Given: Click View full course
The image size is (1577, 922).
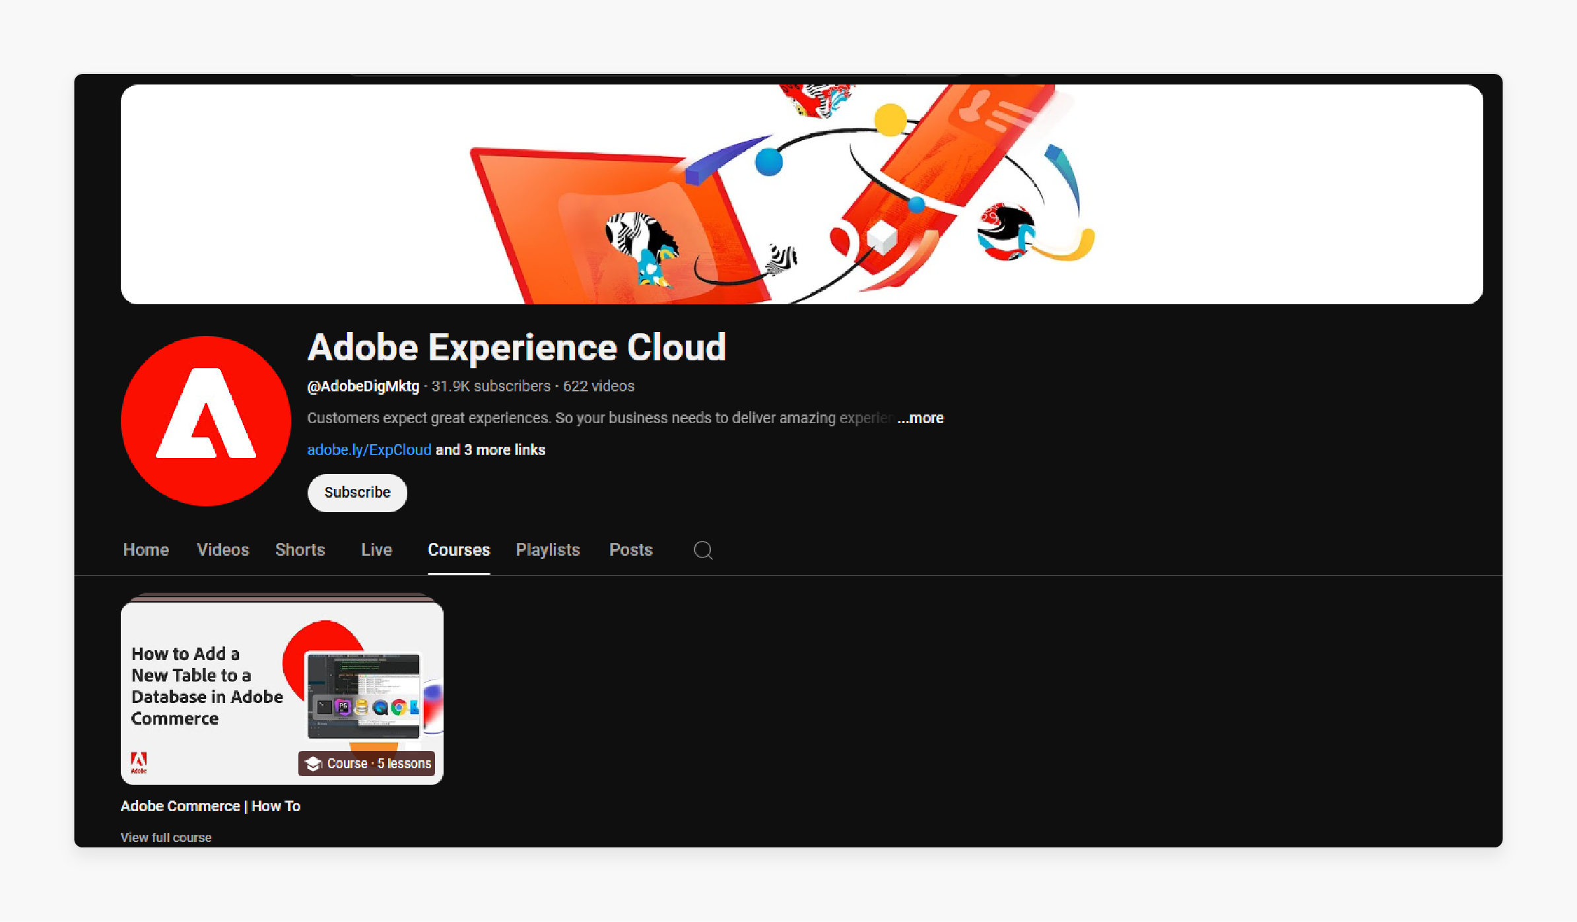Looking at the screenshot, I should [166, 837].
